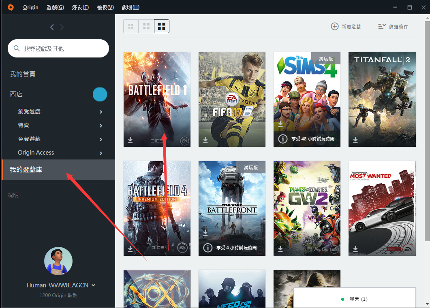Click the Origin logo icon

[x=11, y=7]
